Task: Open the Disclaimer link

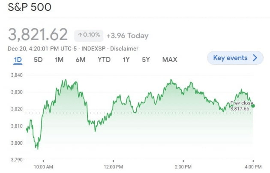Action: coord(124,49)
